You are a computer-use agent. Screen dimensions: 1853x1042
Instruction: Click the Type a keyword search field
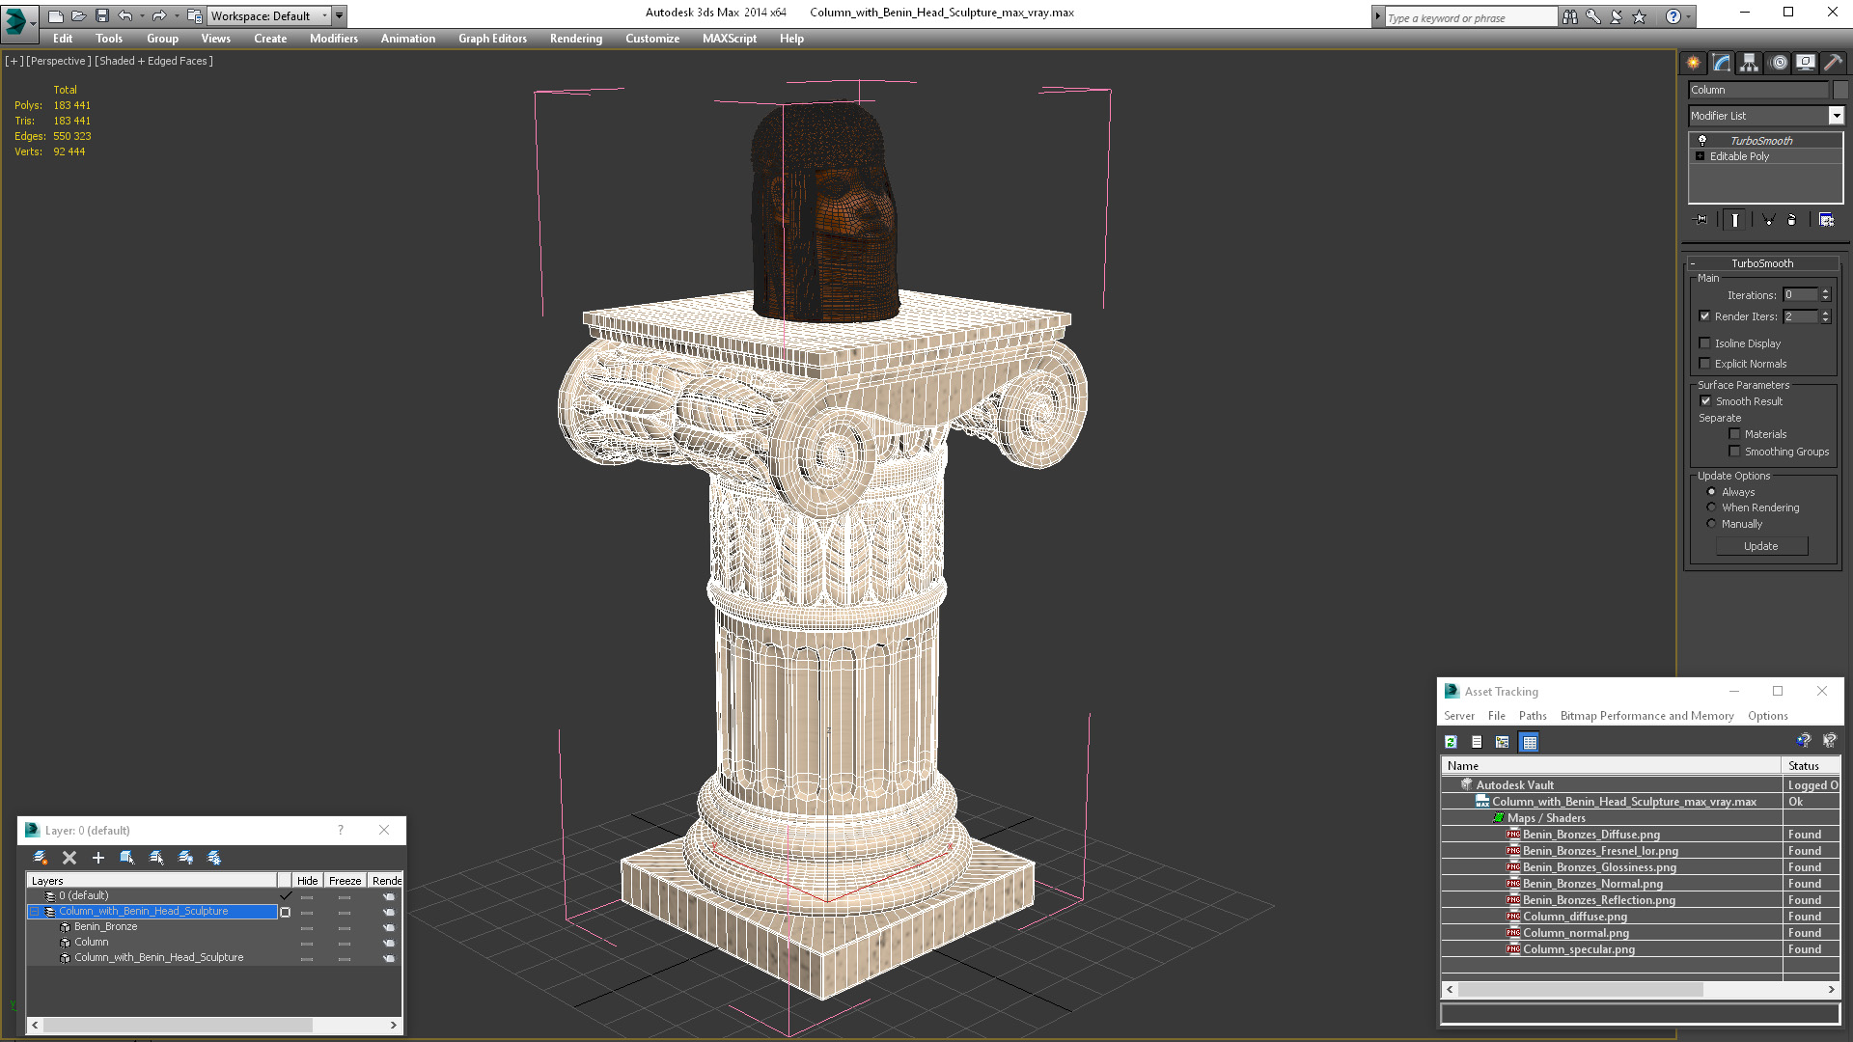click(x=1470, y=17)
